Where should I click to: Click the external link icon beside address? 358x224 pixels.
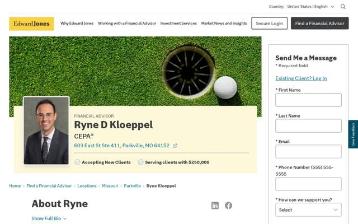(175, 146)
